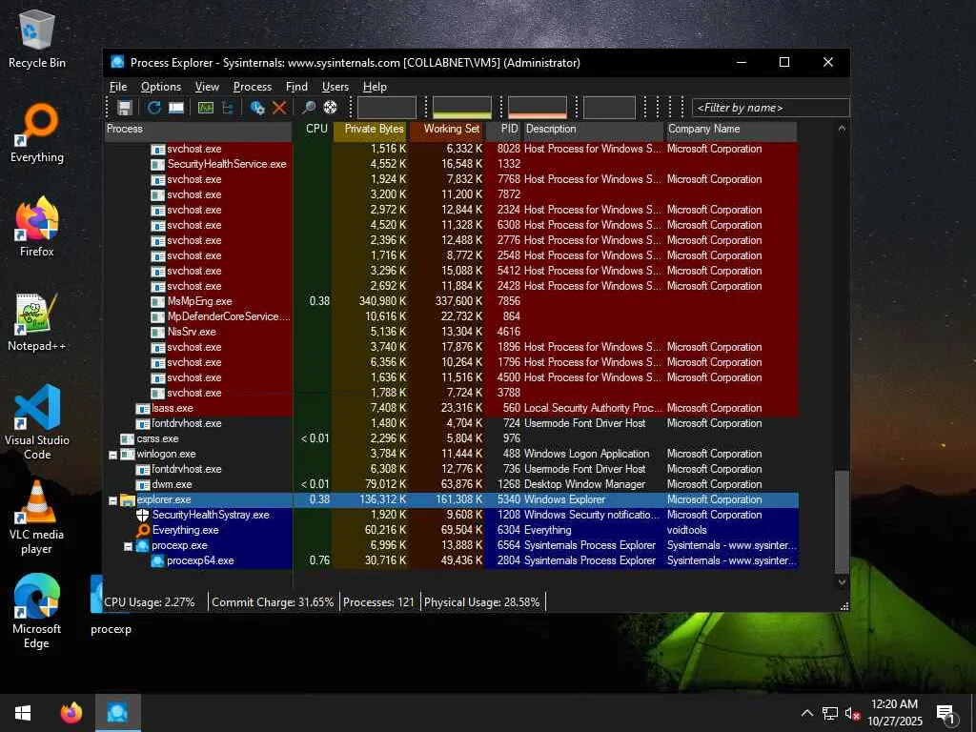Image resolution: width=976 pixels, height=732 pixels.
Task: Click the Recycle Bin desktop icon
Action: [37, 38]
